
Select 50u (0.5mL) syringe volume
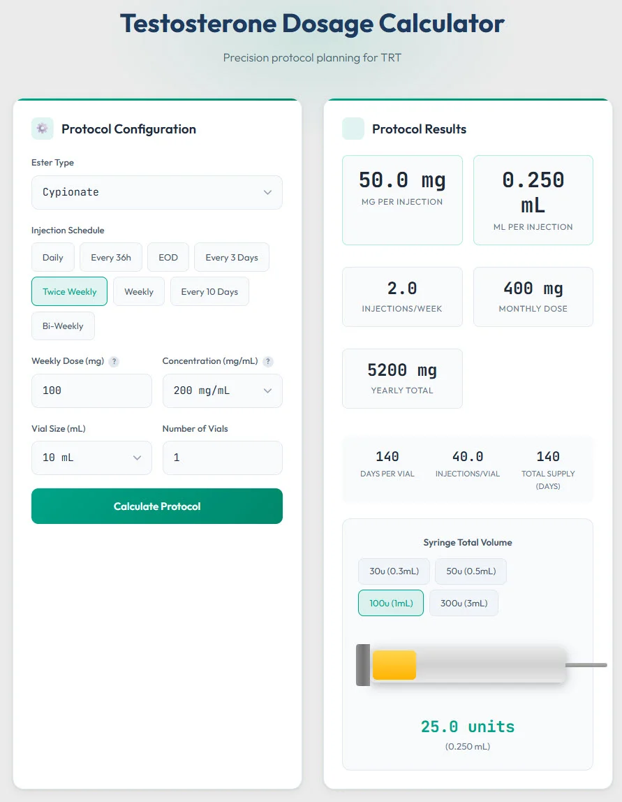tap(471, 571)
